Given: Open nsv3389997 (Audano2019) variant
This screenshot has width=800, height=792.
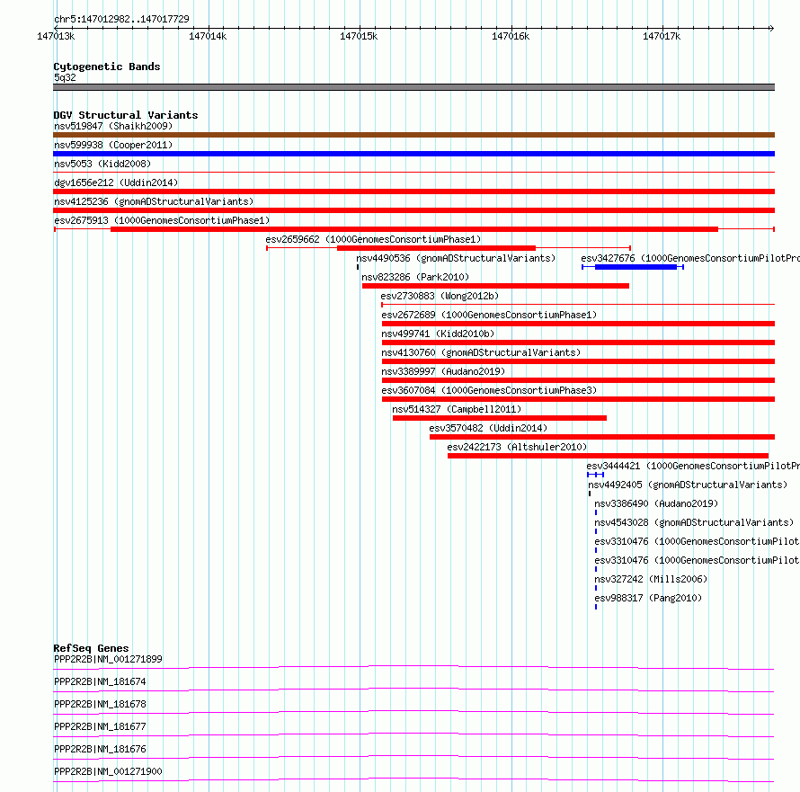Looking at the screenshot, I should point(443,371).
